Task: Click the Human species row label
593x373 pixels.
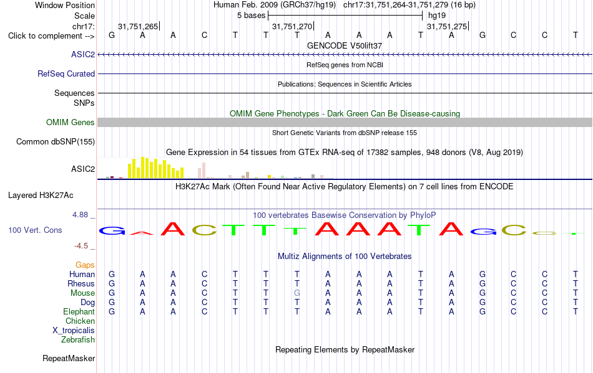Action: coord(82,275)
